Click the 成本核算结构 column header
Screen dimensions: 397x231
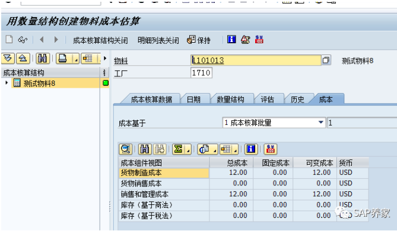click(50, 73)
